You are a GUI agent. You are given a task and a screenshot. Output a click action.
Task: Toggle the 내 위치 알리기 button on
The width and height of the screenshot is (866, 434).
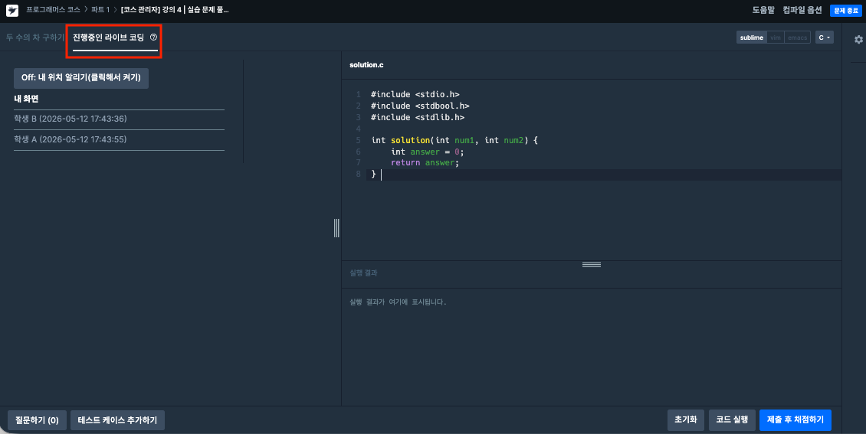81,78
